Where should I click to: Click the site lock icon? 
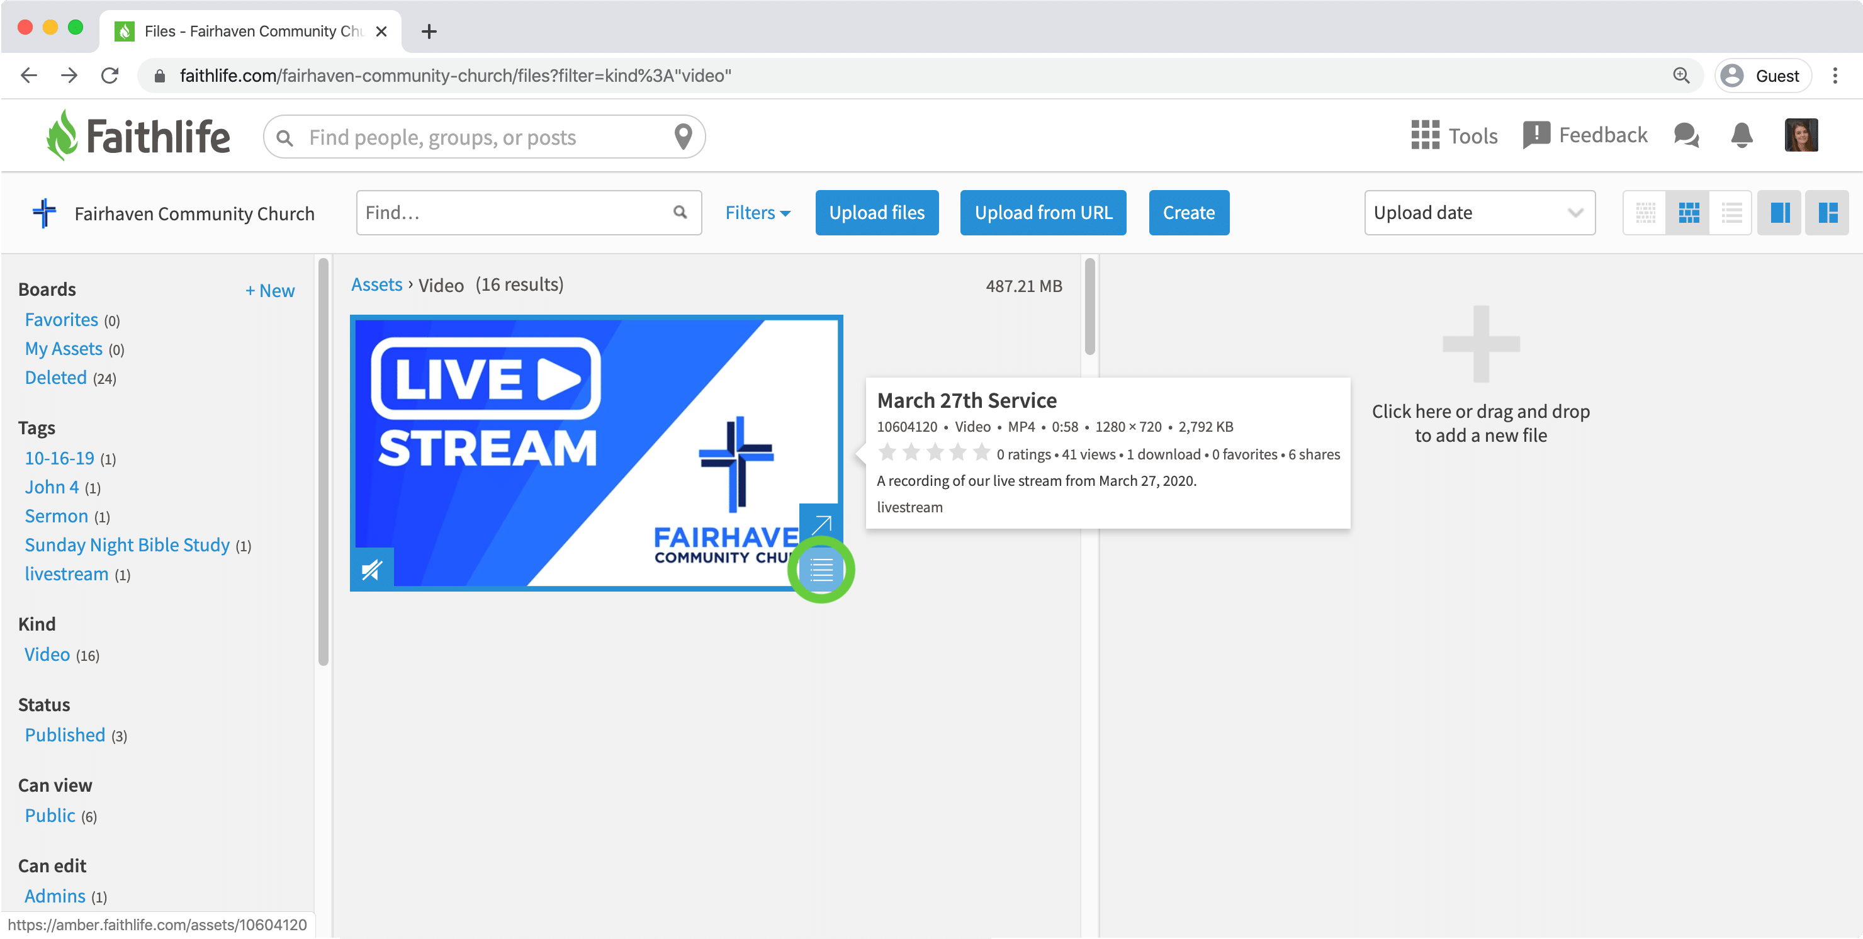point(160,76)
